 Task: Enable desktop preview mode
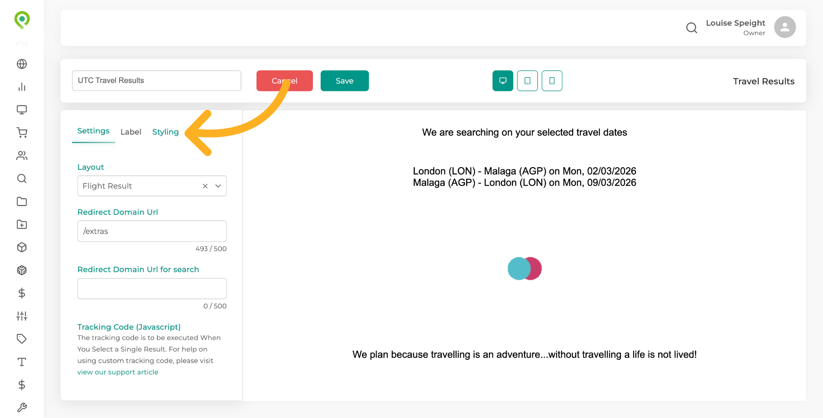[502, 81]
